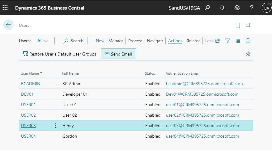272x158 pixels.
Task: Click Restore User's Default User Groups
Action: pyautogui.click(x=59, y=54)
